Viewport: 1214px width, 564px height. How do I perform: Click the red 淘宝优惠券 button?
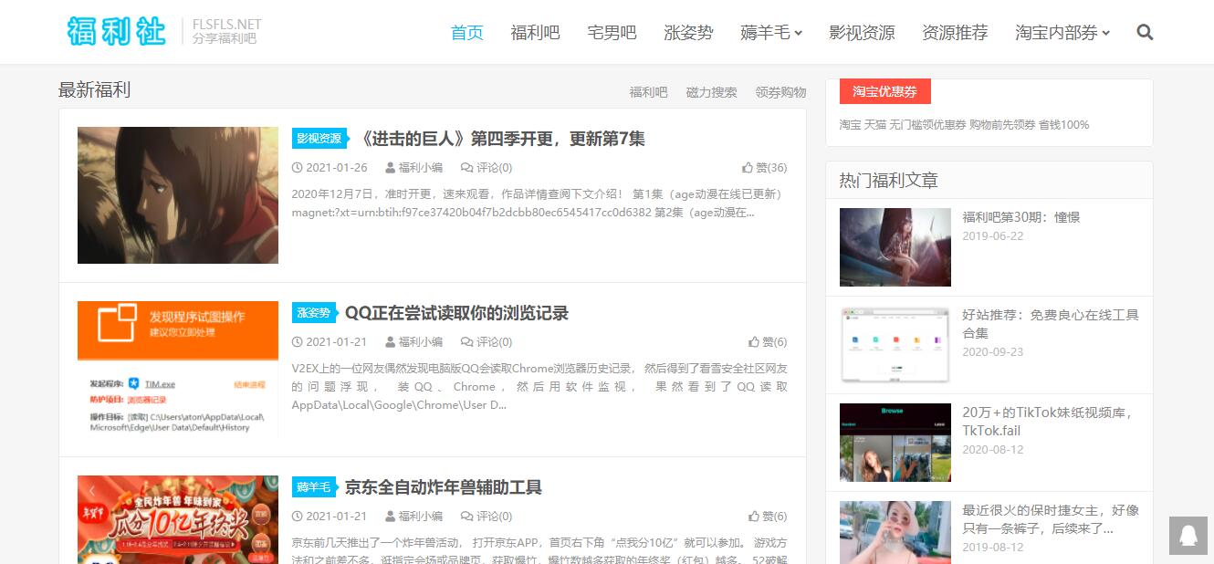pos(884,91)
